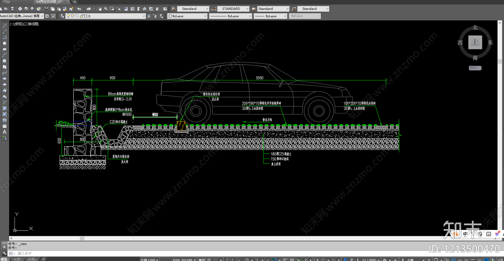Select the Hatch tool
Viewport: 504px width, 261px height.
[x=4, y=108]
